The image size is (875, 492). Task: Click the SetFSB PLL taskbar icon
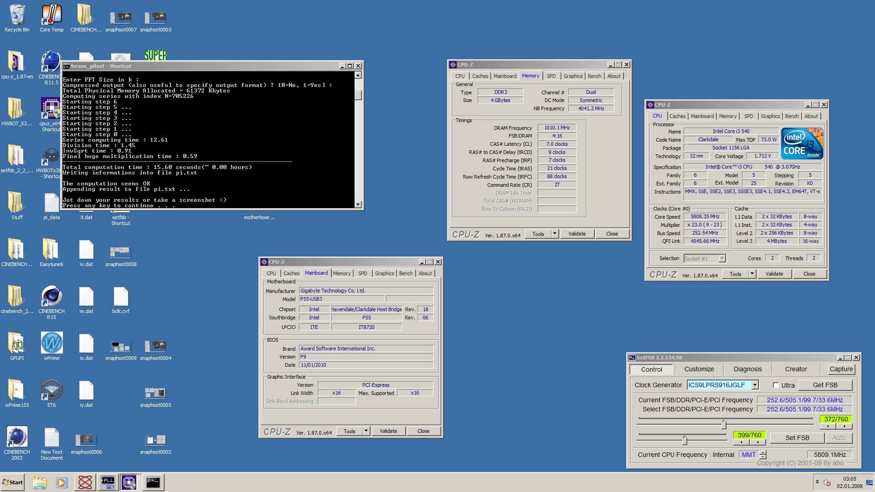click(108, 482)
